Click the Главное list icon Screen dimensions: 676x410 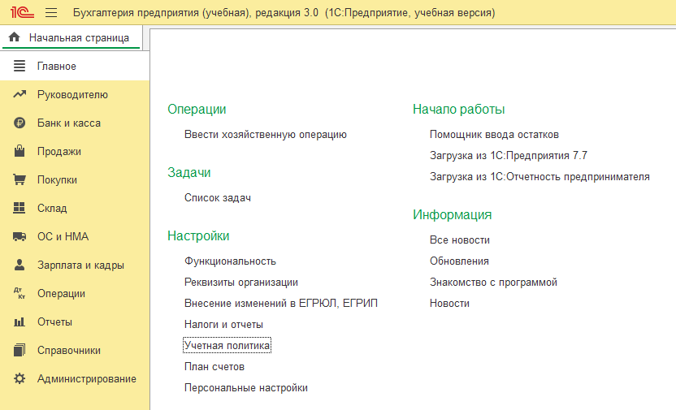click(19, 66)
